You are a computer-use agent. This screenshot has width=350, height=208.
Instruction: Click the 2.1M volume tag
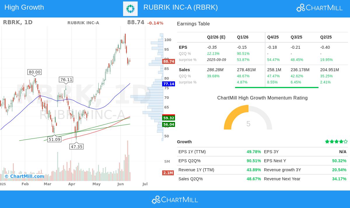point(168,173)
